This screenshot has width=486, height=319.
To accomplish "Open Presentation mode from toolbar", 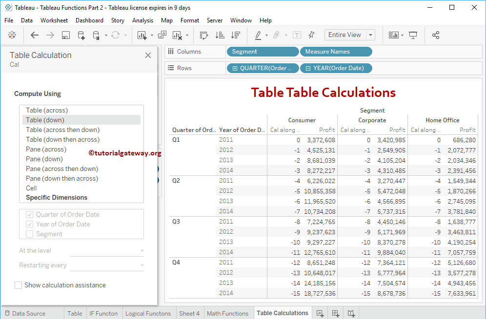I will [x=413, y=35].
